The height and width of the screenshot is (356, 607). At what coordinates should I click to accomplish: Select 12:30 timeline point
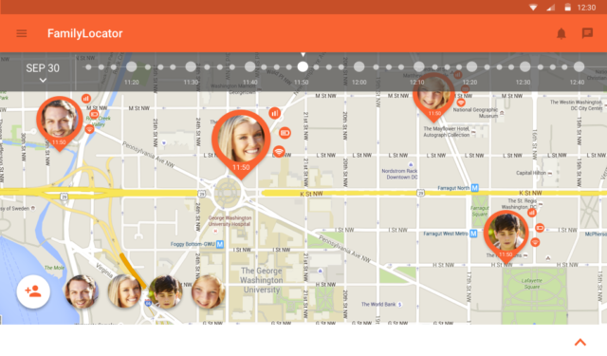[x=524, y=66]
